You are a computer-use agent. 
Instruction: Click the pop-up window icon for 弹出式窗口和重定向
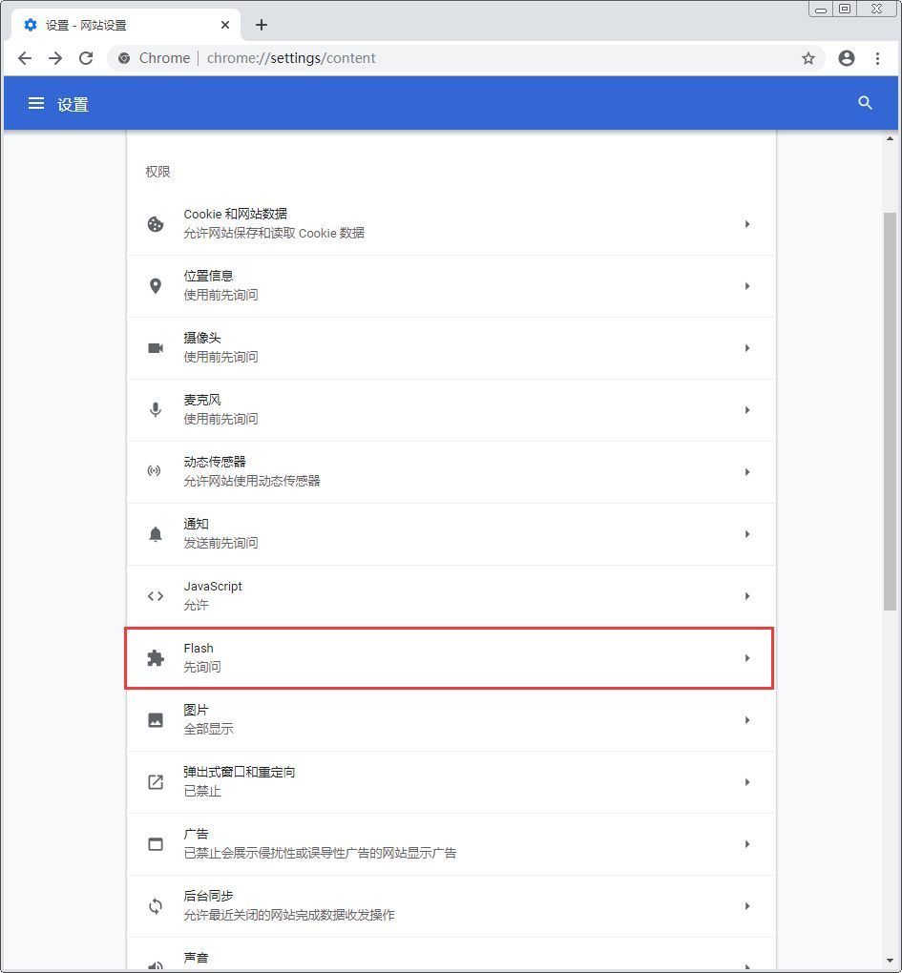(156, 782)
